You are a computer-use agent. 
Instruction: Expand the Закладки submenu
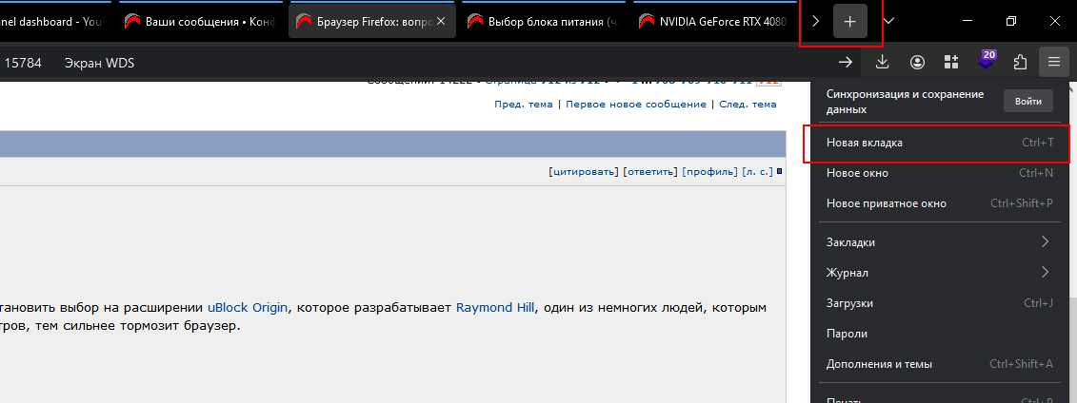[940, 242]
